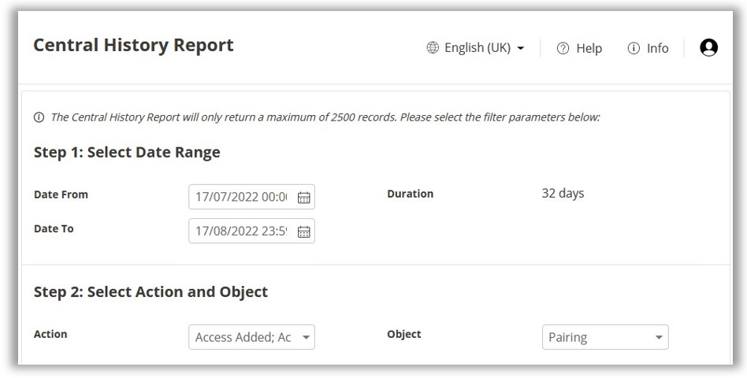747x378 pixels.
Task: Expand the Object dropdown showing Pairing
Action: tap(605, 337)
